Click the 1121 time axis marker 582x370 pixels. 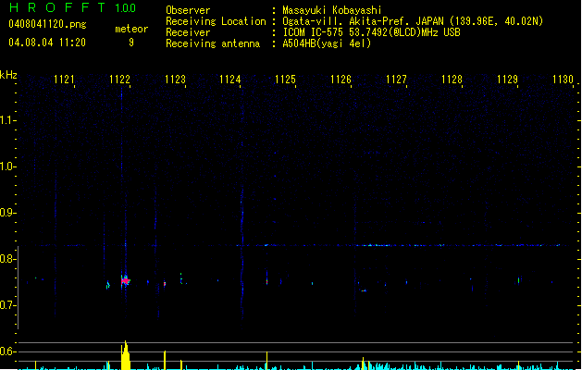(64, 79)
